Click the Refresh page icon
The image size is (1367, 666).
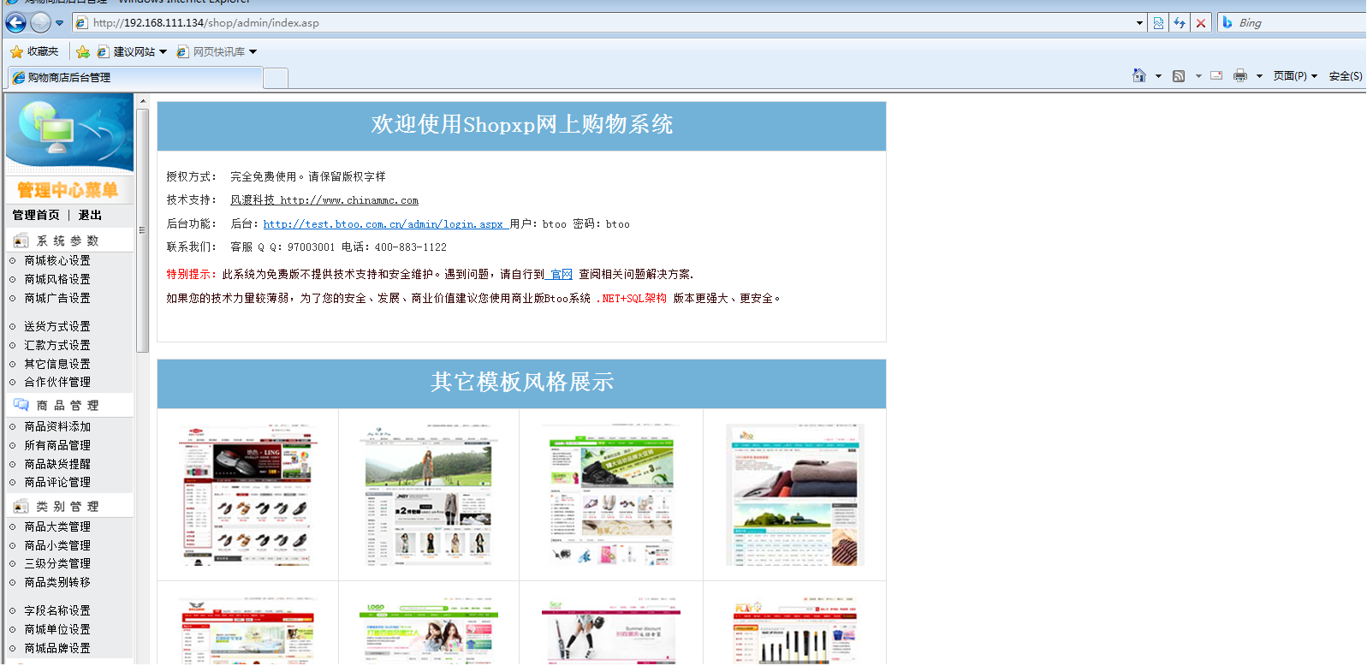pyautogui.click(x=1180, y=23)
